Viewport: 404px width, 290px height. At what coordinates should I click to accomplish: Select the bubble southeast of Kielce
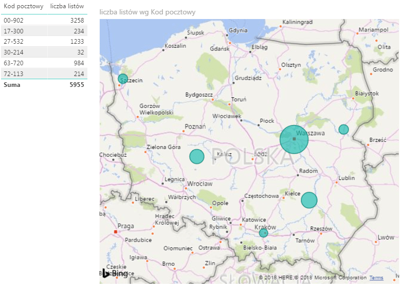309,200
